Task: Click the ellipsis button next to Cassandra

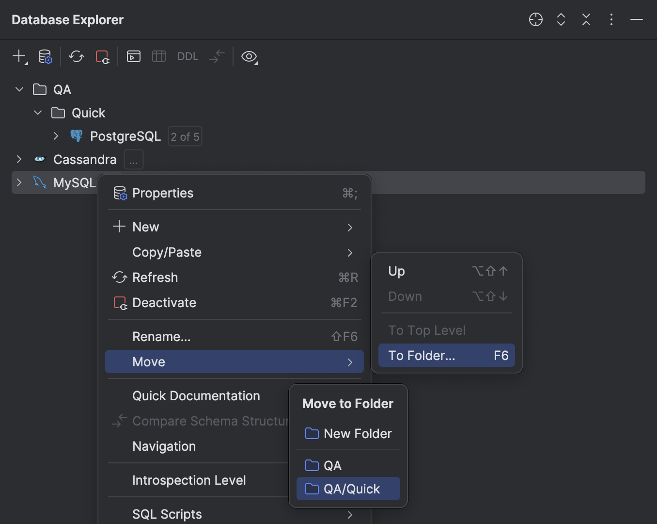Action: pyautogui.click(x=133, y=159)
